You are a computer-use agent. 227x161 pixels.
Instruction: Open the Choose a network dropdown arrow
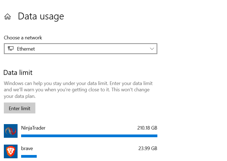pyautogui.click(x=152, y=49)
